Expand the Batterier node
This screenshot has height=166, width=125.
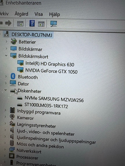point(6,41)
